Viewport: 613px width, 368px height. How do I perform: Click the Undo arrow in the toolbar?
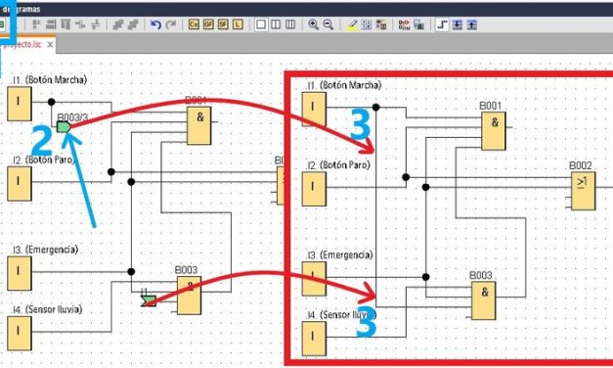click(x=155, y=24)
